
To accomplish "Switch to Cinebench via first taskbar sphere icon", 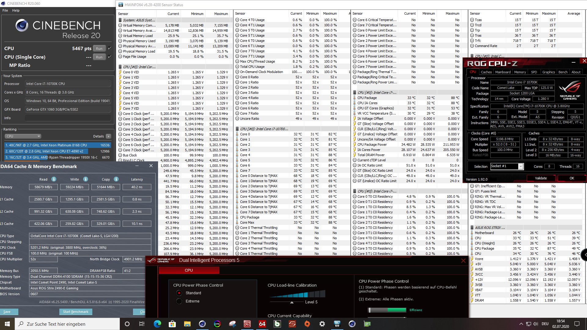I will click(202, 324).
